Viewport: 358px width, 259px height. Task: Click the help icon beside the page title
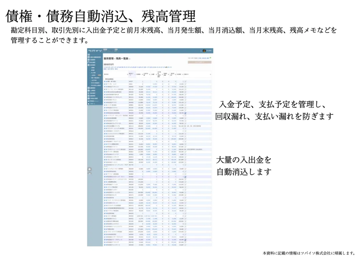[130, 59]
